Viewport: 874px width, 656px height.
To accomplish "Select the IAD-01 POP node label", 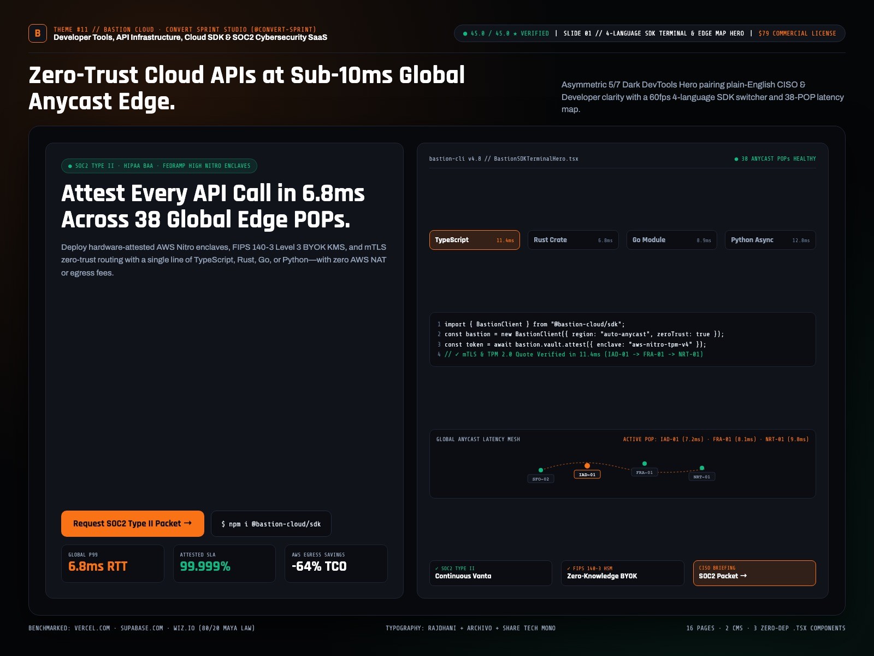I will (587, 475).
